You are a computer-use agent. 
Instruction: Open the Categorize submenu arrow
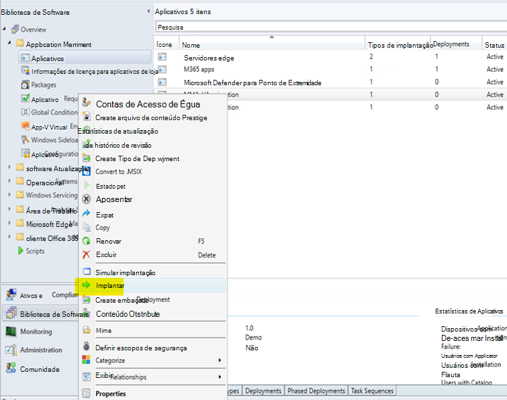220,360
